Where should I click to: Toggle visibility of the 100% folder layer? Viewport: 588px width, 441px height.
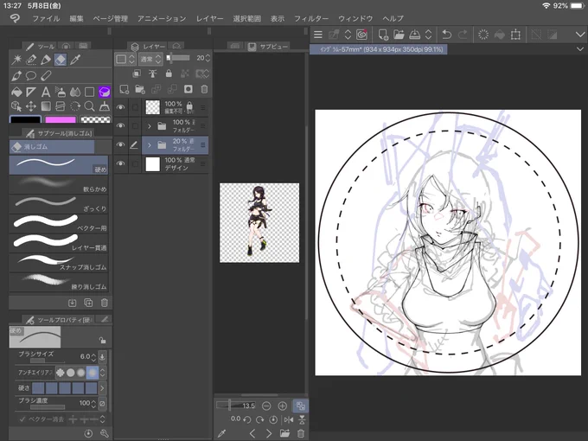[x=120, y=125]
